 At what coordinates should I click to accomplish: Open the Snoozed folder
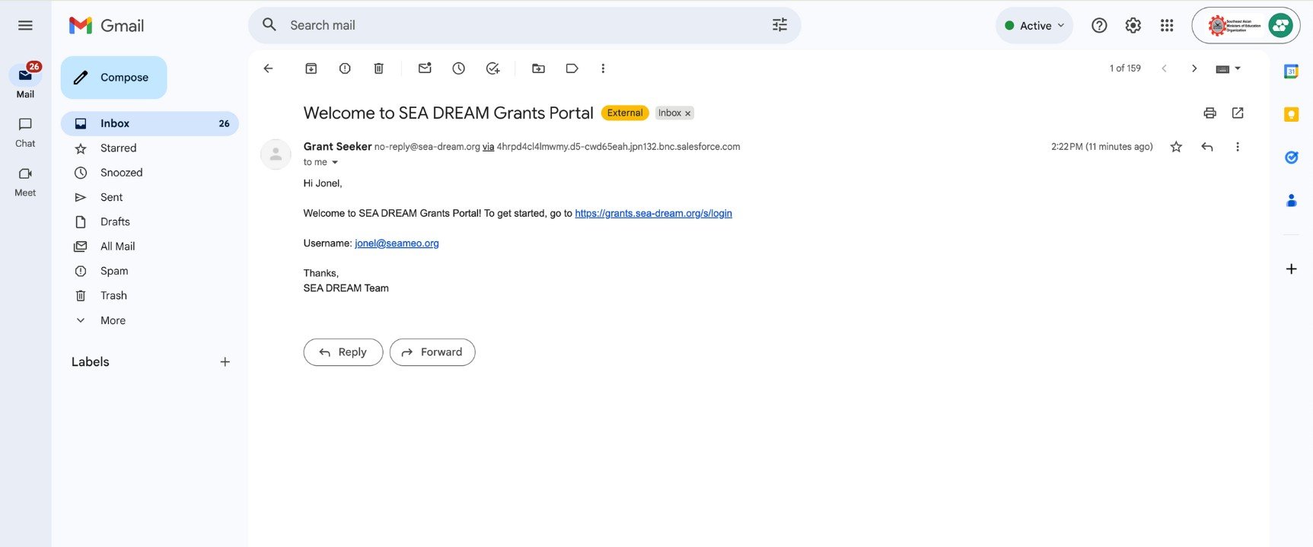click(150, 173)
